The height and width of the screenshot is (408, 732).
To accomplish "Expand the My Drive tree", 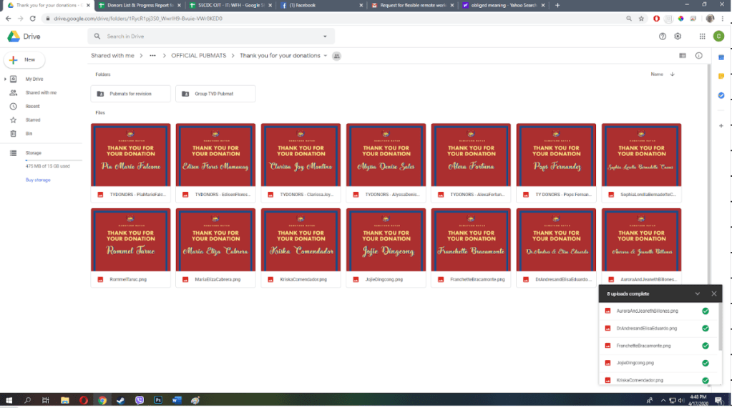I will [x=6, y=79].
